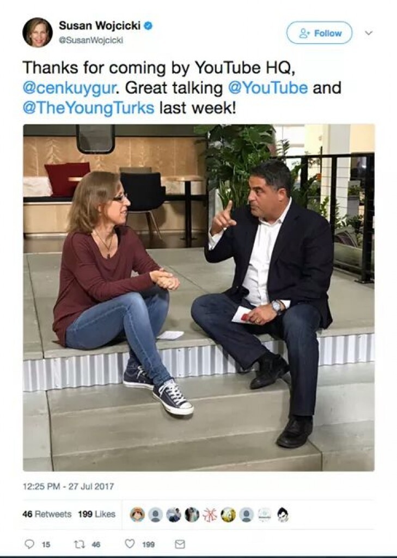Open the red starburst liker avatar

point(210,514)
